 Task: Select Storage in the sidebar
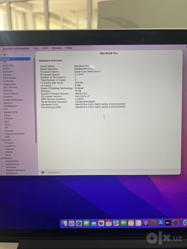point(9,131)
